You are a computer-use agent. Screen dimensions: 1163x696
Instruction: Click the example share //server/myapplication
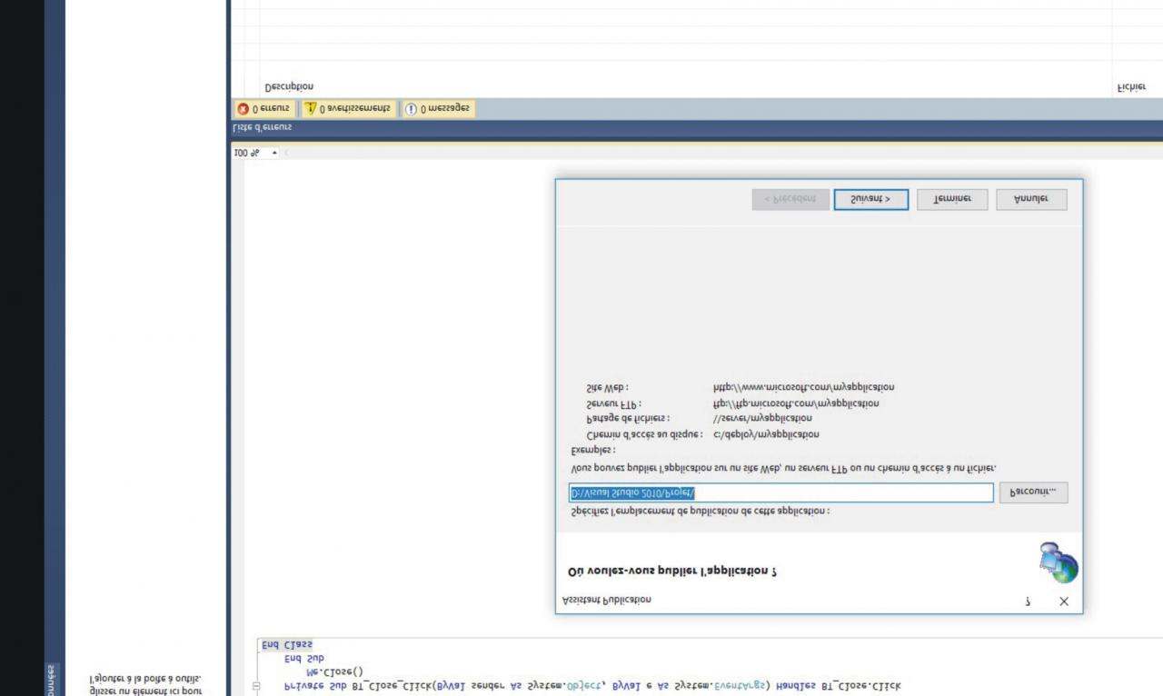762,418
